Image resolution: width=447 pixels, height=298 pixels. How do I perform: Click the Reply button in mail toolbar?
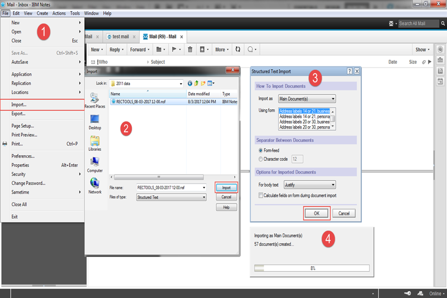click(117, 50)
